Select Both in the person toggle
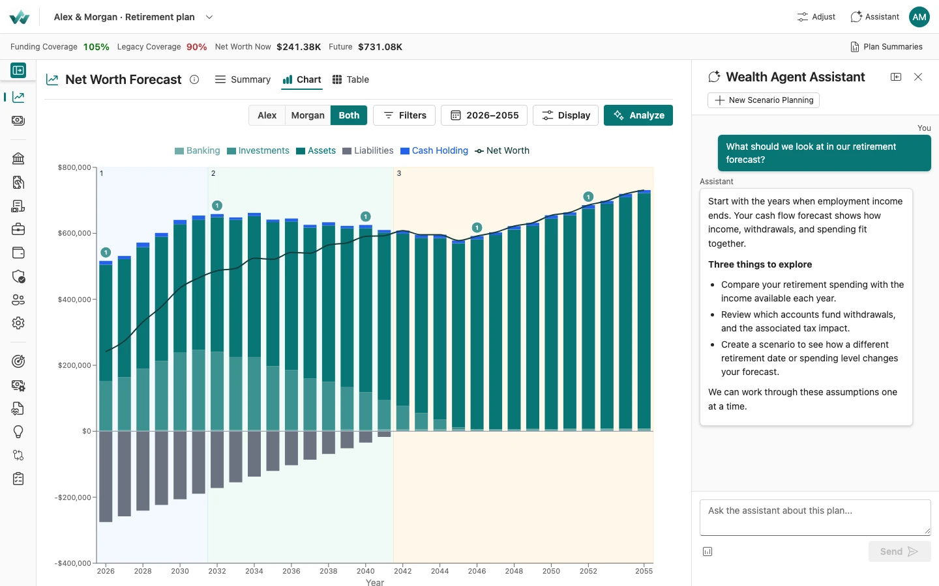The width and height of the screenshot is (939, 586). click(349, 115)
